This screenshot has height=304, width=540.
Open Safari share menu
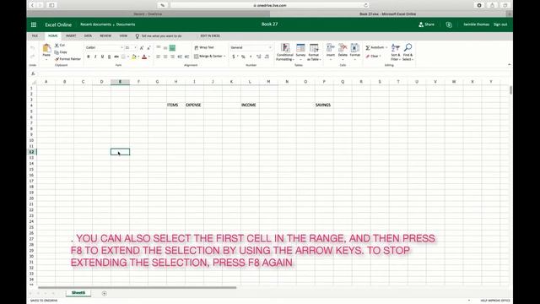(x=492, y=5)
